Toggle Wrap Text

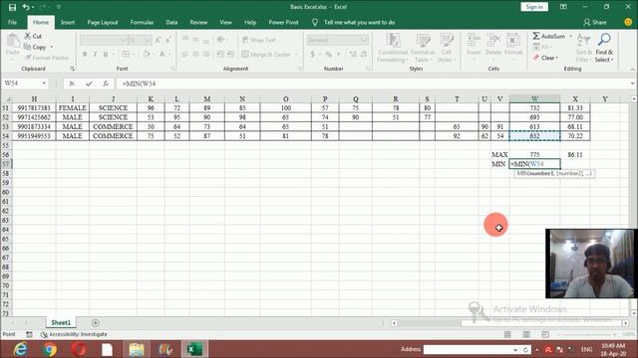coord(259,40)
